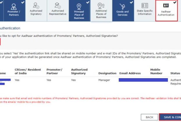Click the Authorized Representative icon
Screen dimensions: 181x122
[57, 5]
